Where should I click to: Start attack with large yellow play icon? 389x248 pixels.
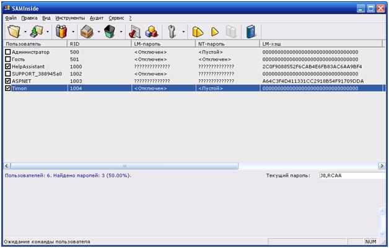click(198, 32)
